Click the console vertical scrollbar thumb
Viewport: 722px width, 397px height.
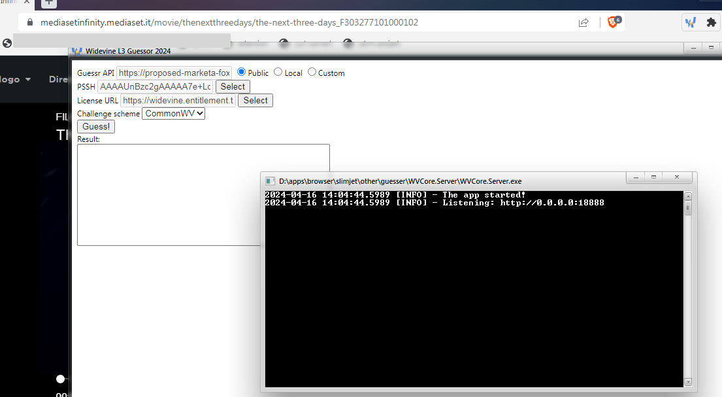pos(688,208)
